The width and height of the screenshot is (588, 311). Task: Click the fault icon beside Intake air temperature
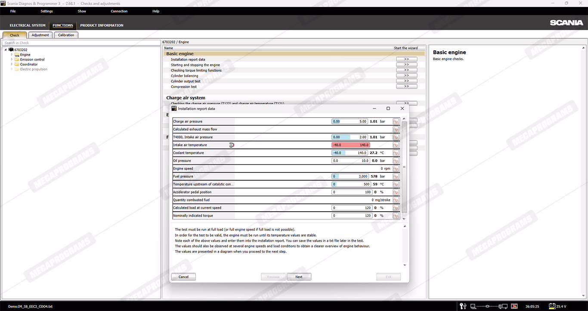point(232,145)
